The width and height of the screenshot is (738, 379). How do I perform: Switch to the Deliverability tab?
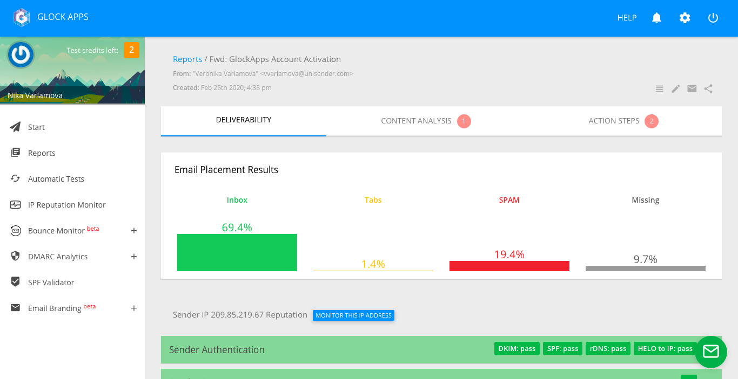tap(244, 120)
